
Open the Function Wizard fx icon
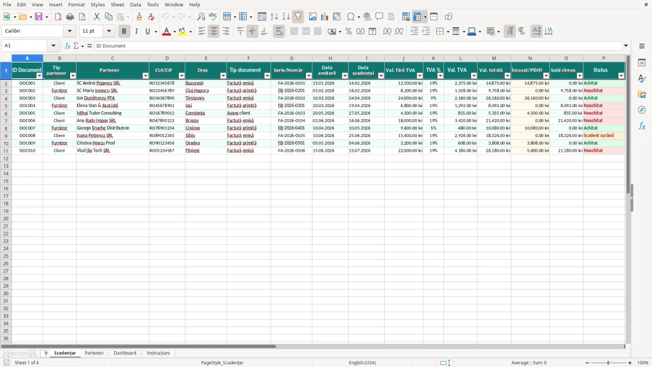(67, 46)
